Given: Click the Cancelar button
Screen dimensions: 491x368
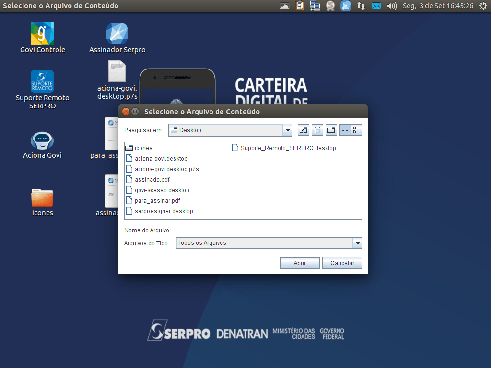Looking at the screenshot, I should 342,263.
